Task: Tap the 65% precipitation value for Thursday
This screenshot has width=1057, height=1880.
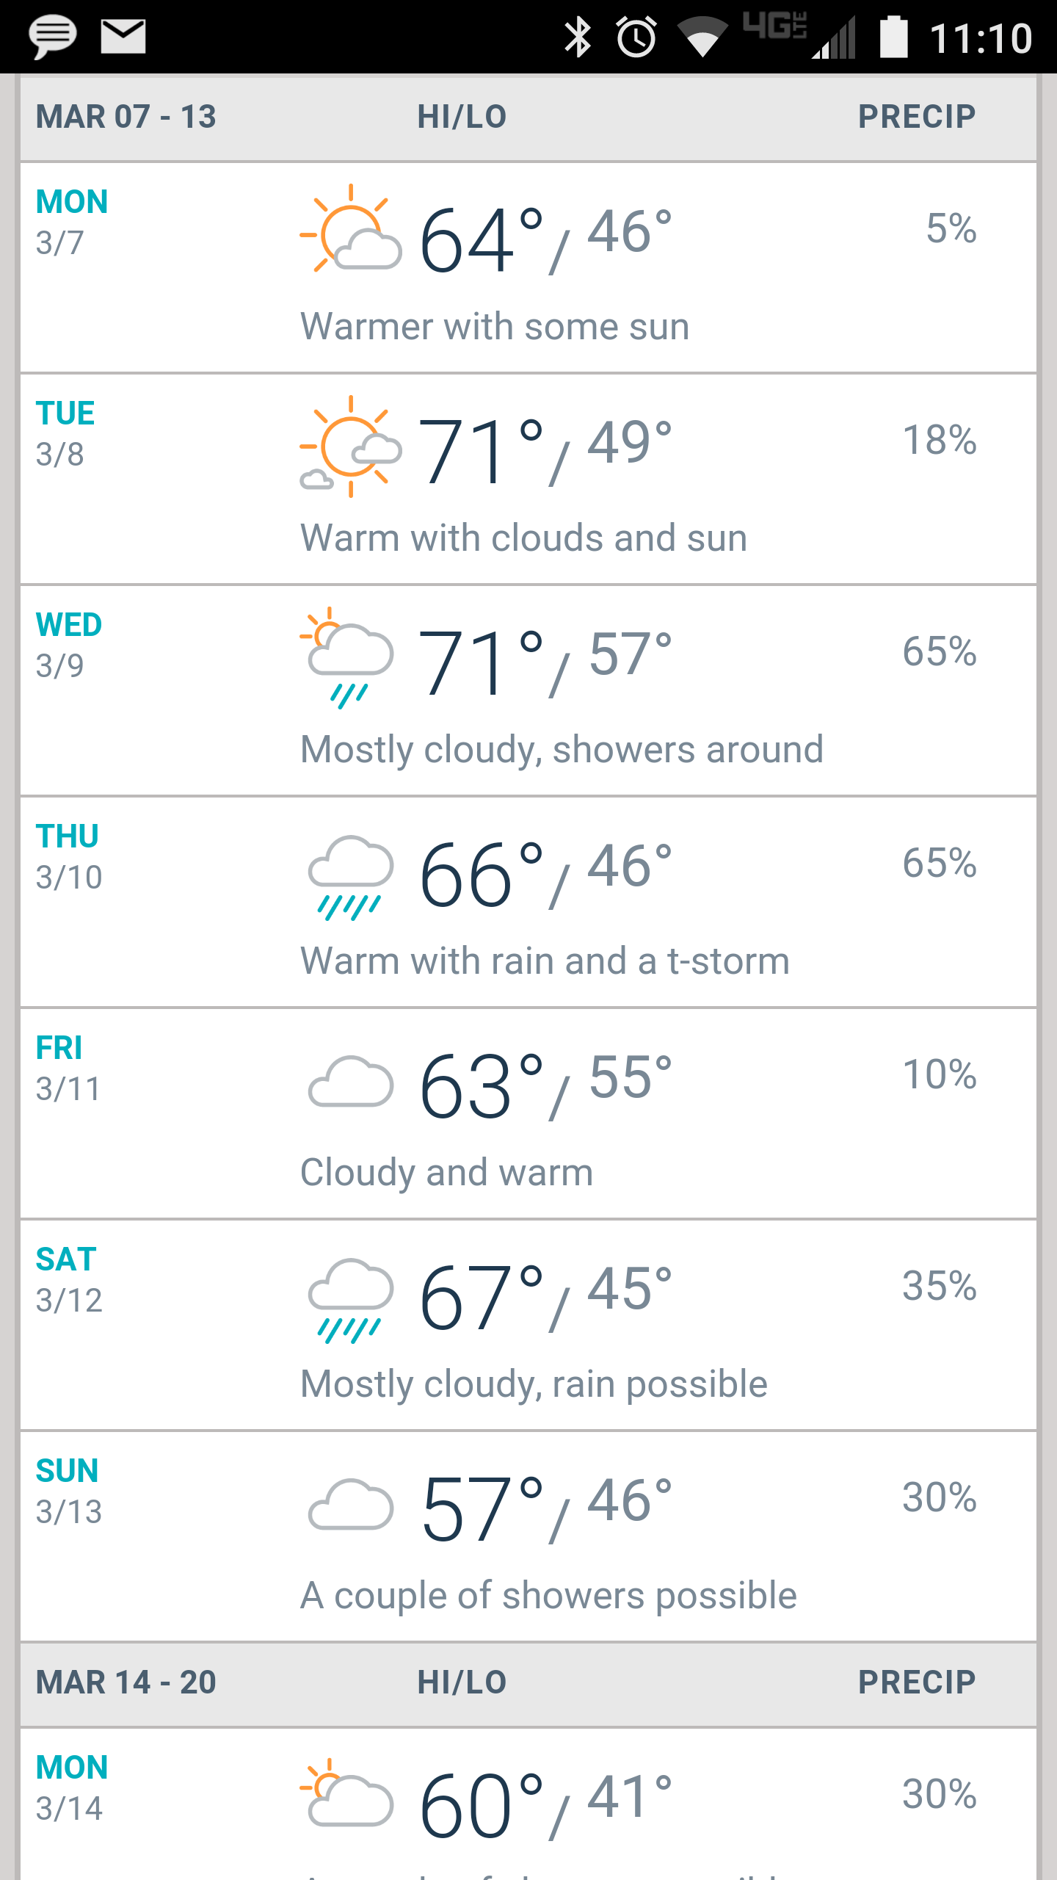Action: 940,863
